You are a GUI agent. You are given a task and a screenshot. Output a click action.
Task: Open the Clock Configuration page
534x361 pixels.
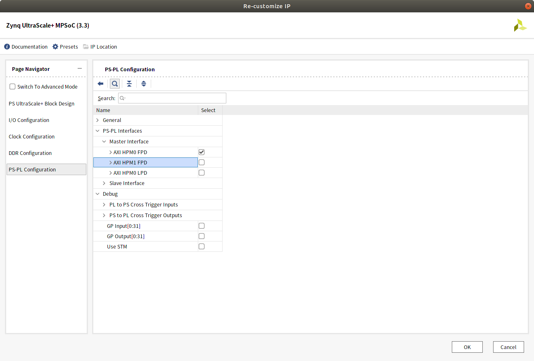32,136
